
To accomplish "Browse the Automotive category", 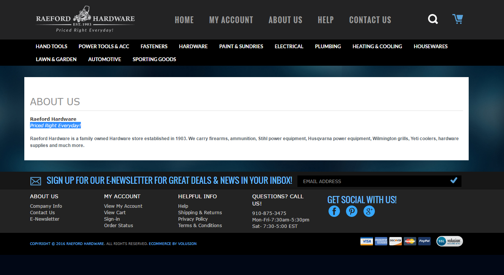I will [x=105, y=59].
